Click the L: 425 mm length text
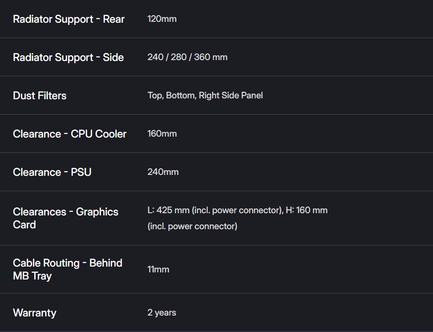433x332 pixels. (x=167, y=210)
